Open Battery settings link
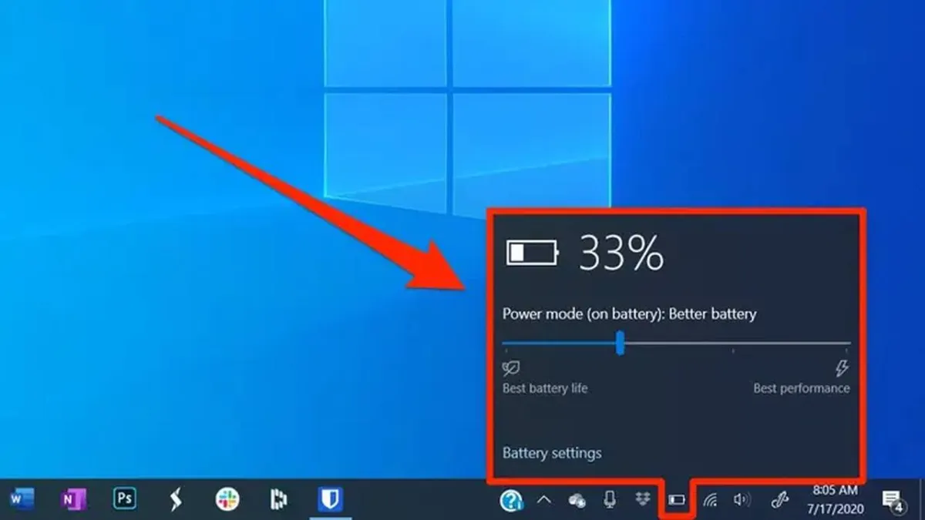This screenshot has width=925, height=520. click(x=552, y=453)
